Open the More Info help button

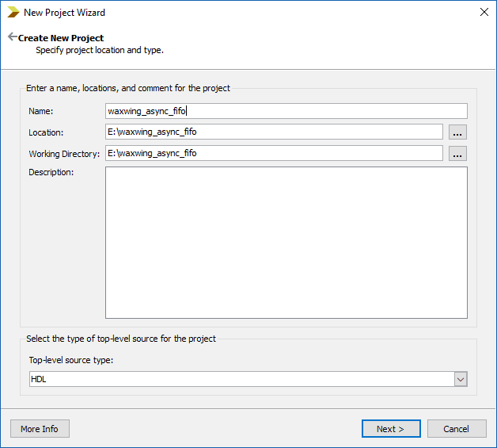click(x=40, y=429)
